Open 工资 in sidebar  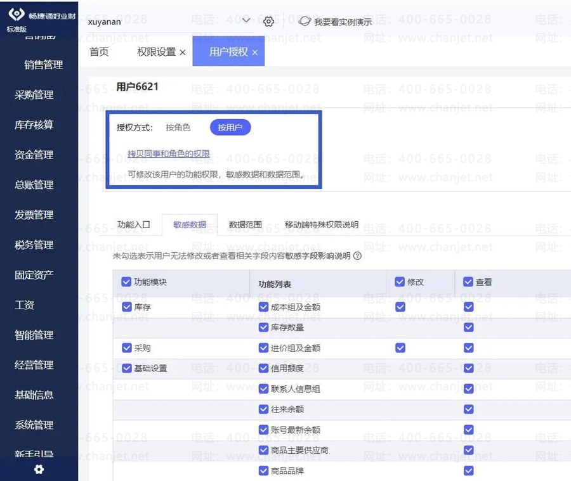coord(24,305)
